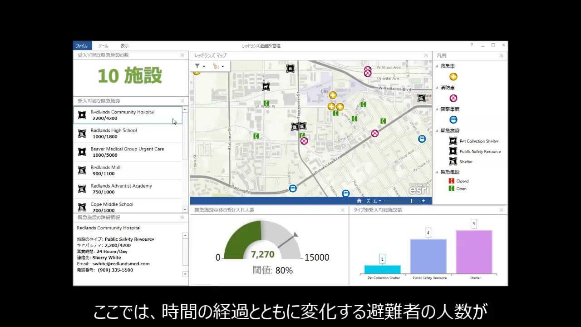Pin the レッドランズ マップ panel

[425, 55]
